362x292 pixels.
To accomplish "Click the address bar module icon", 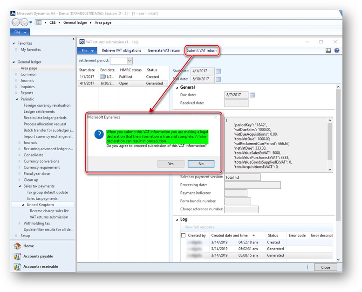I will click(x=39, y=22).
